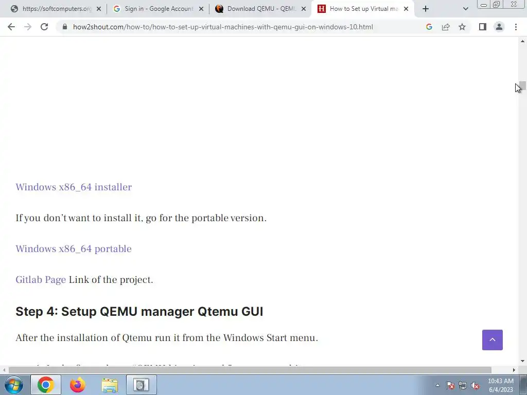The image size is (527, 395).
Task: Open Action Center flag icon
Action: pyautogui.click(x=450, y=386)
